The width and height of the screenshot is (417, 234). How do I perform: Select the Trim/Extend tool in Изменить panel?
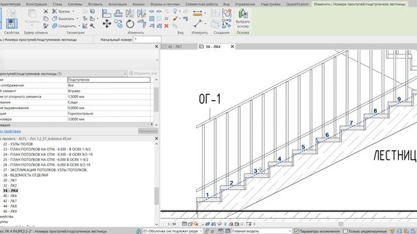point(141,24)
